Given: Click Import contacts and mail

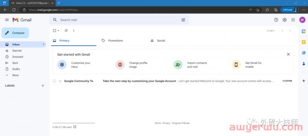Looking at the screenshot, I should tap(190, 65).
